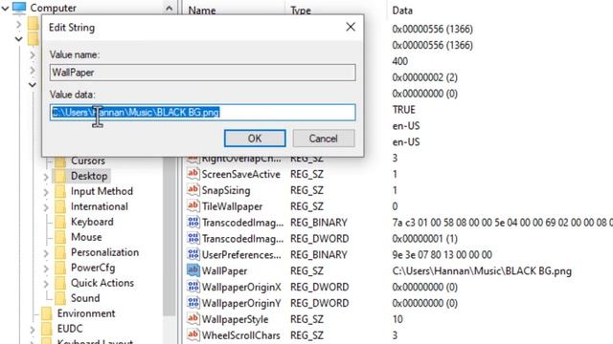This screenshot has height=344, width=613.
Task: Click the Value name field showing WallPaper
Action: tap(202, 73)
